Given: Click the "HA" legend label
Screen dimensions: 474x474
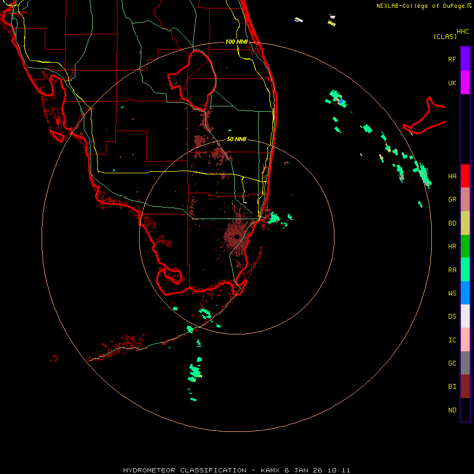Looking at the screenshot, I should pos(452,176).
